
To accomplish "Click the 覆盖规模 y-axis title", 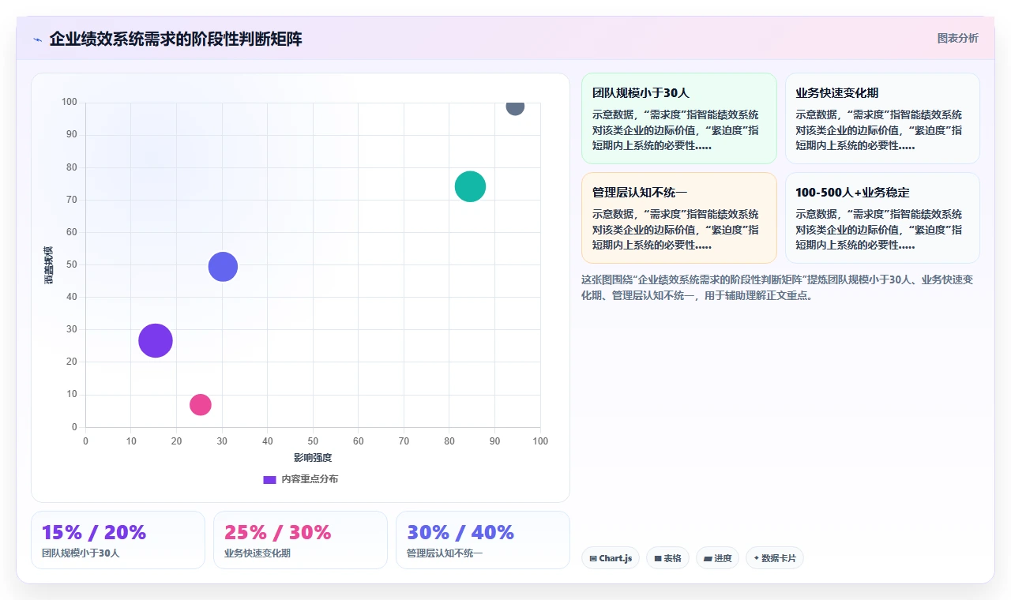I will tap(49, 264).
